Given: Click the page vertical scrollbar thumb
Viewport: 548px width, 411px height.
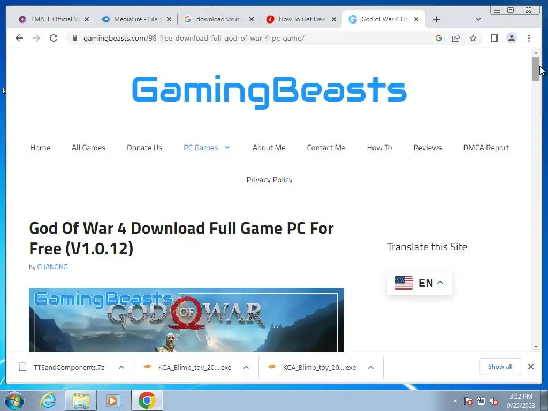Looking at the screenshot, I should pos(536,69).
